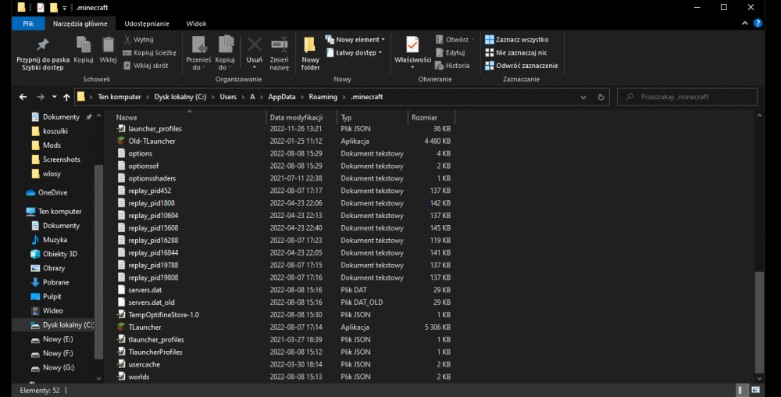Expand the Nowy element dropdown
The height and width of the screenshot is (397, 781).
(x=356, y=40)
